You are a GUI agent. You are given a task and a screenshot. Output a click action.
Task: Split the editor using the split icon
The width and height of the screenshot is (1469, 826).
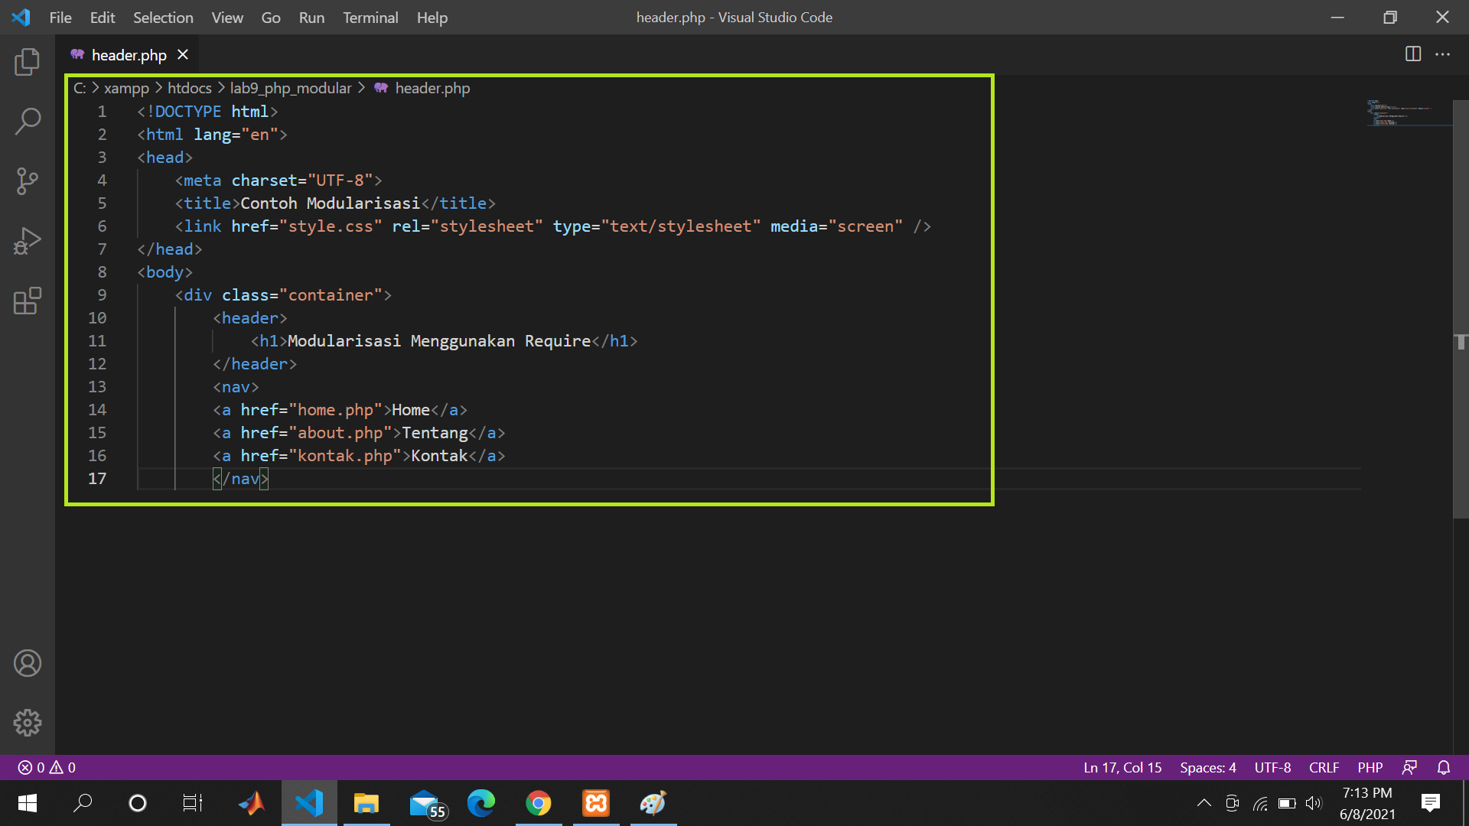[x=1412, y=54]
